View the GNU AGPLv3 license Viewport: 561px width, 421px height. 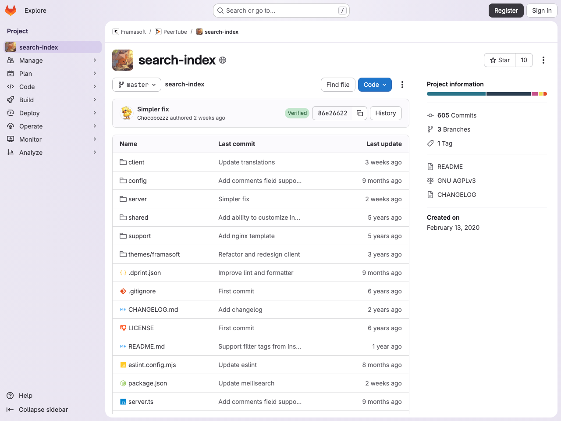pos(456,180)
